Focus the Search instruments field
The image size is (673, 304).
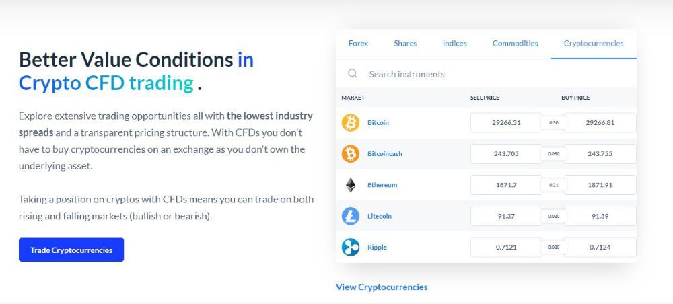tap(471, 74)
